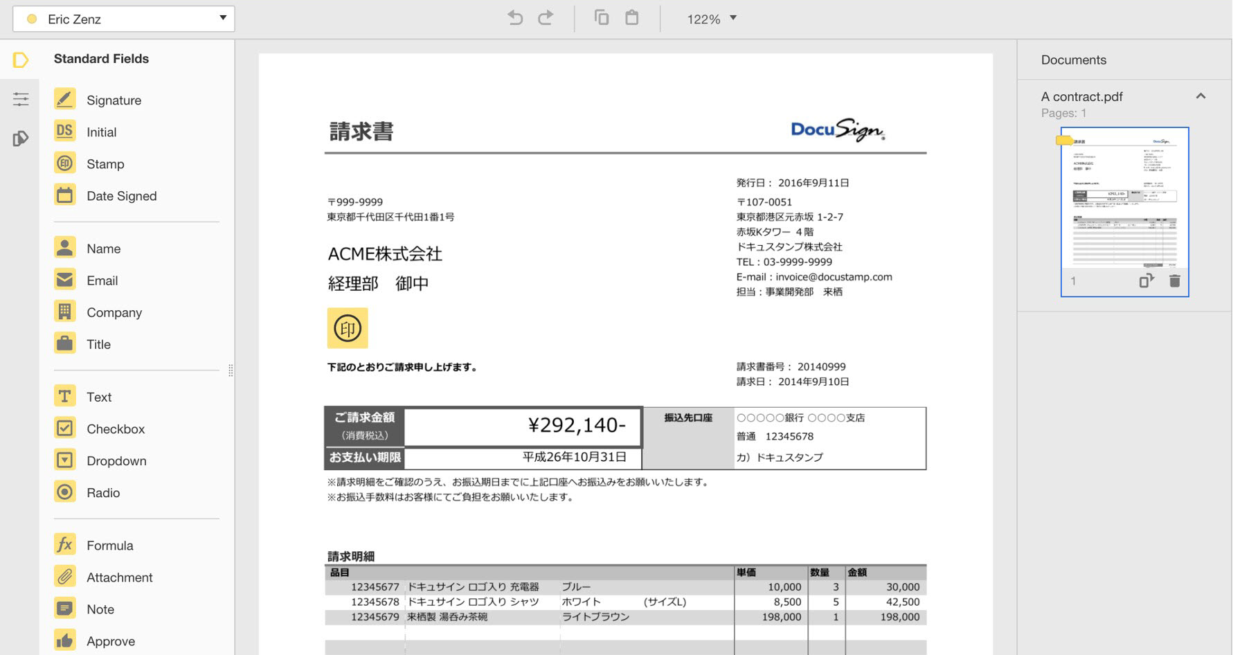This screenshot has height=655, width=1233.
Task: Click the stamp placed on the invoice
Action: point(348,328)
